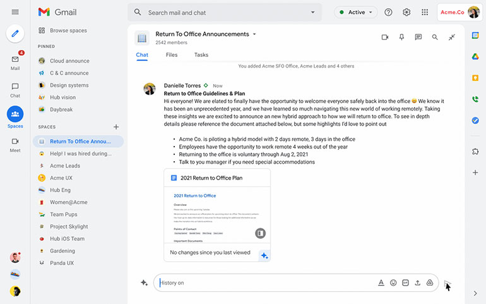
Task: Open the Acme.Co account button
Action: click(x=459, y=12)
